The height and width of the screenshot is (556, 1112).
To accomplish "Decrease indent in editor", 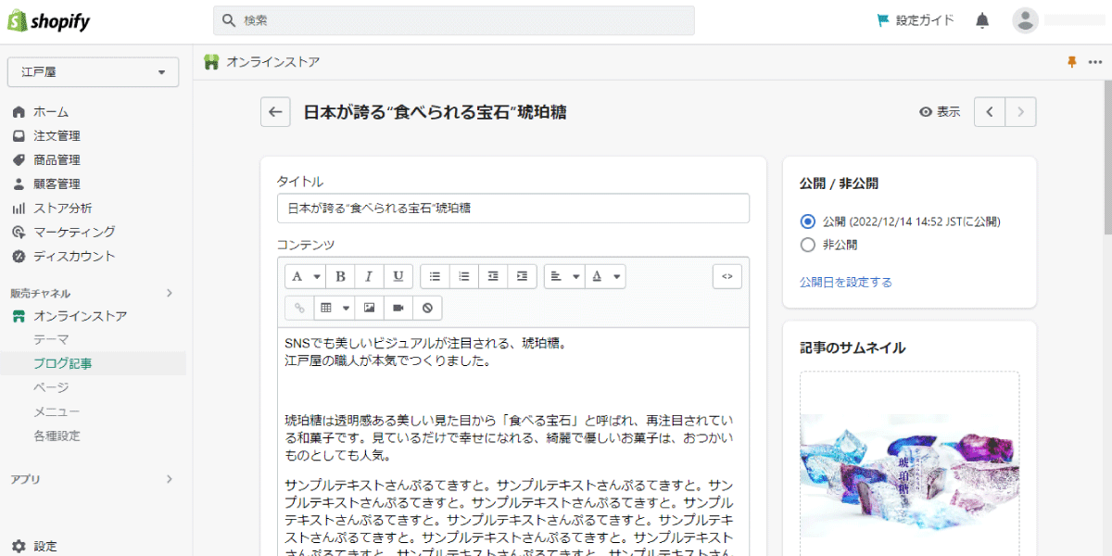I will tap(493, 276).
